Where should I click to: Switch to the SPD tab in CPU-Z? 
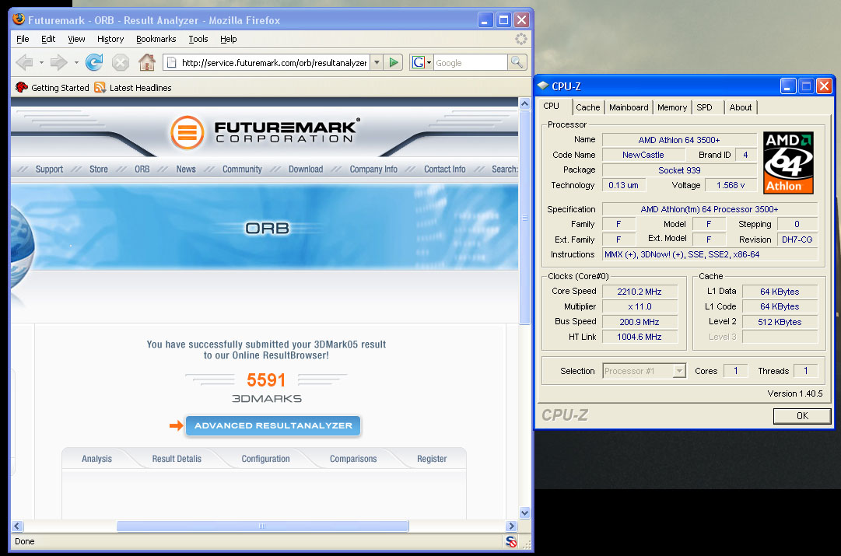[705, 107]
